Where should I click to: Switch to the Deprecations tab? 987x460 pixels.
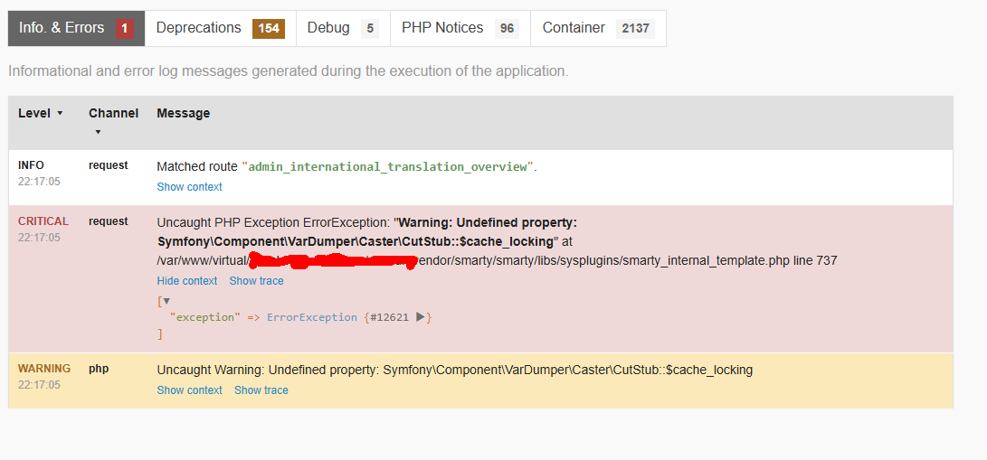pyautogui.click(x=221, y=28)
